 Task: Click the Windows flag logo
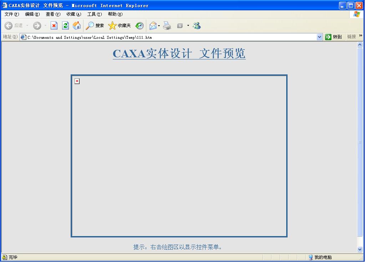tap(357, 14)
